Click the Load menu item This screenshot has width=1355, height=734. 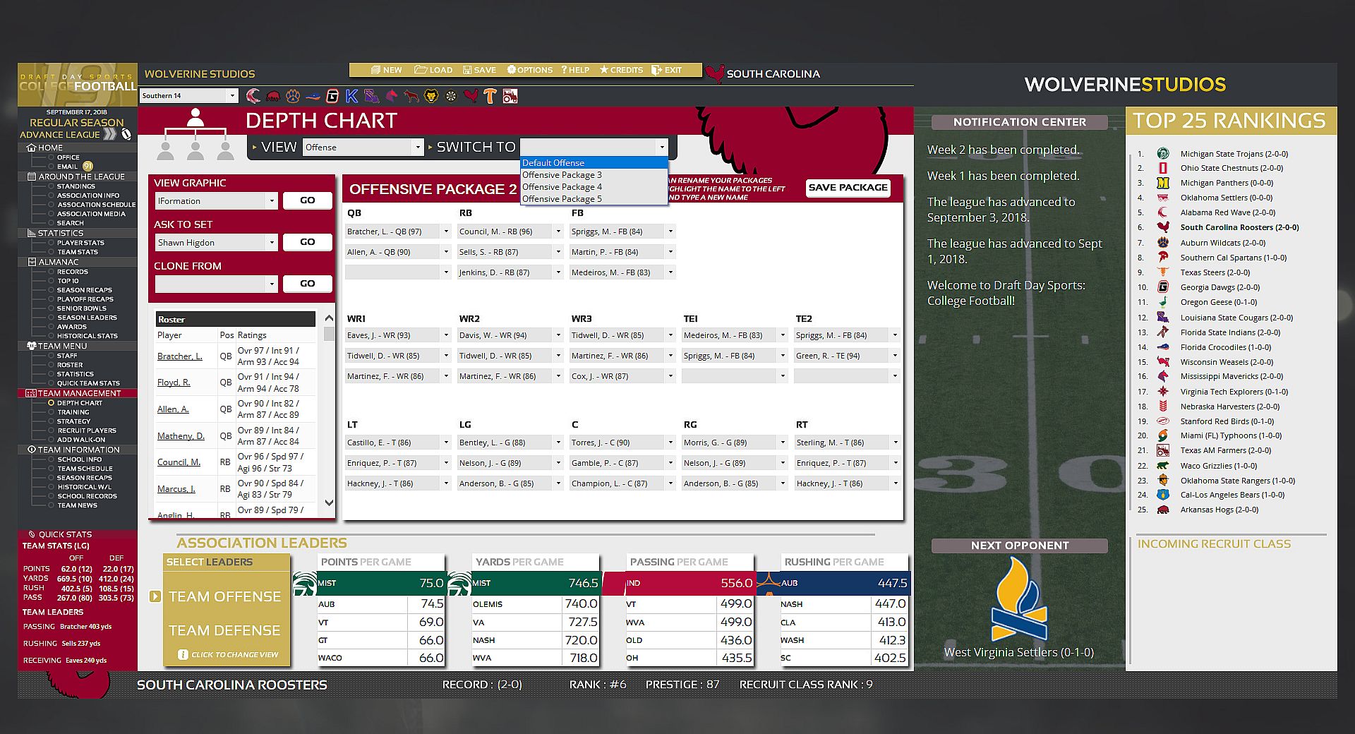433,70
